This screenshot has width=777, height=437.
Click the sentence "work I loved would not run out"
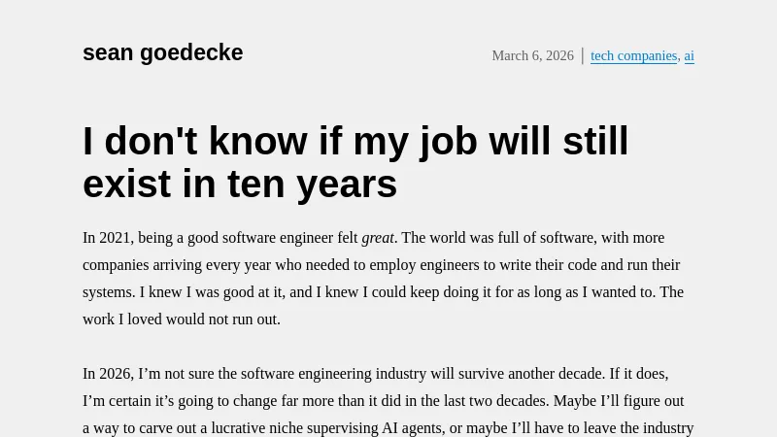click(x=181, y=319)
